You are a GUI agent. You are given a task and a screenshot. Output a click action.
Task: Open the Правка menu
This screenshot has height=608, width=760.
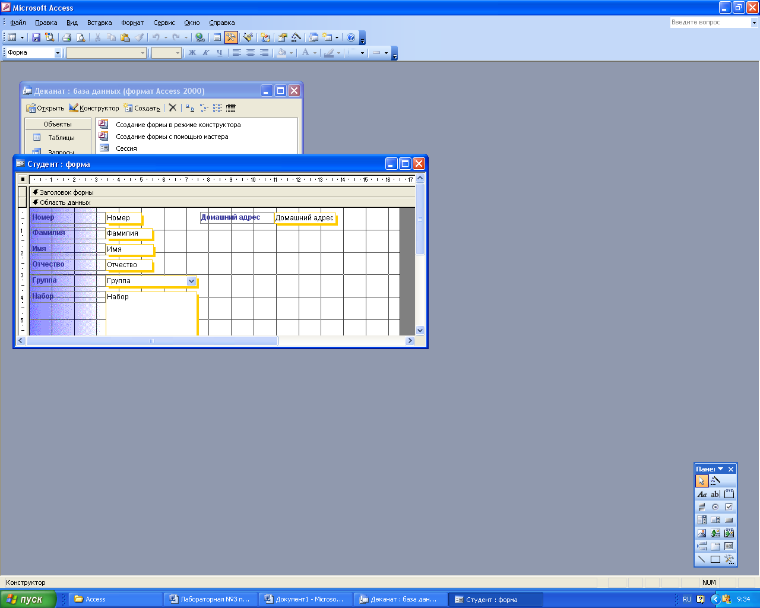tap(46, 23)
